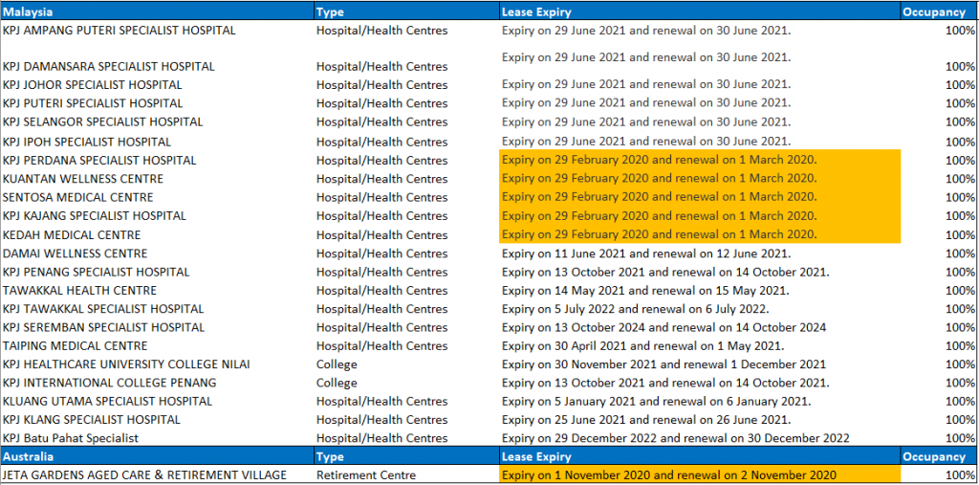This screenshot has width=979, height=485.
Task: Select 'Expiry on 1 November 2020' lease cell
Action: coord(700,475)
